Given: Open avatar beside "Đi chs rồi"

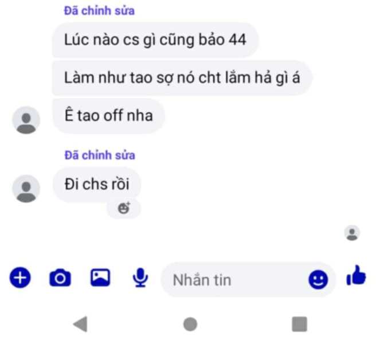Looking at the screenshot, I should (26, 189).
